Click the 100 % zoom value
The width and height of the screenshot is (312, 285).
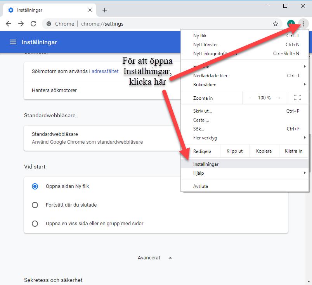(264, 98)
